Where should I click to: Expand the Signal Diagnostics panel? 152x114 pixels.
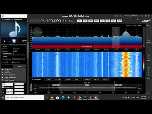pyautogui.click(x=3, y=78)
